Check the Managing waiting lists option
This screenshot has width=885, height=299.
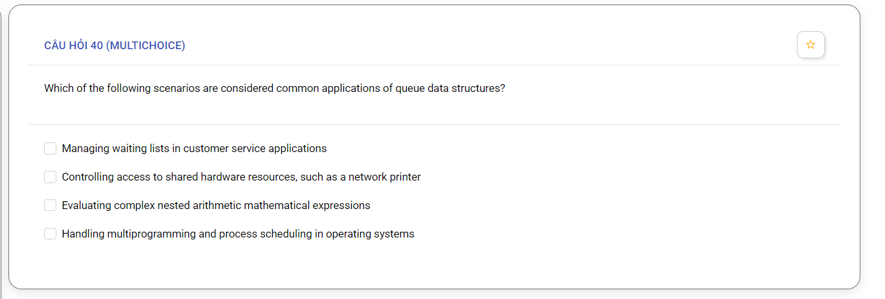click(50, 149)
